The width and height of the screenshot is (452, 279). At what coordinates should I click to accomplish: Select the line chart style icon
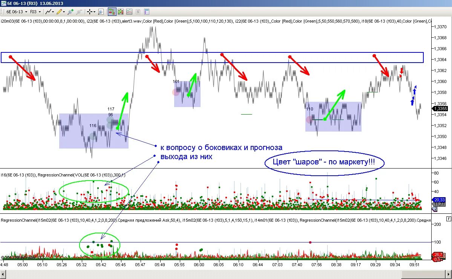point(48,12)
